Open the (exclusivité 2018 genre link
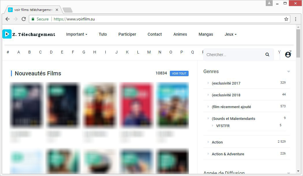Viewport: 303px width, 176px height. tap(226, 95)
